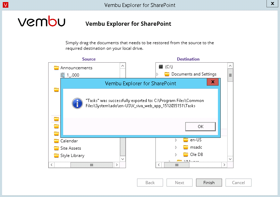Click Destination pane scroll down arrow
This screenshot has height=197, width=280.
coord(230,159)
